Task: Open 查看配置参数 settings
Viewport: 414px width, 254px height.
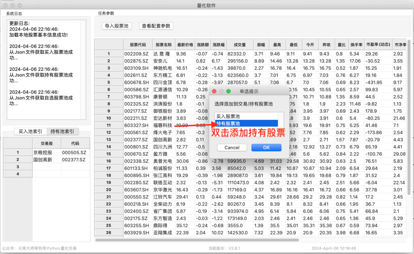Action: [156, 26]
